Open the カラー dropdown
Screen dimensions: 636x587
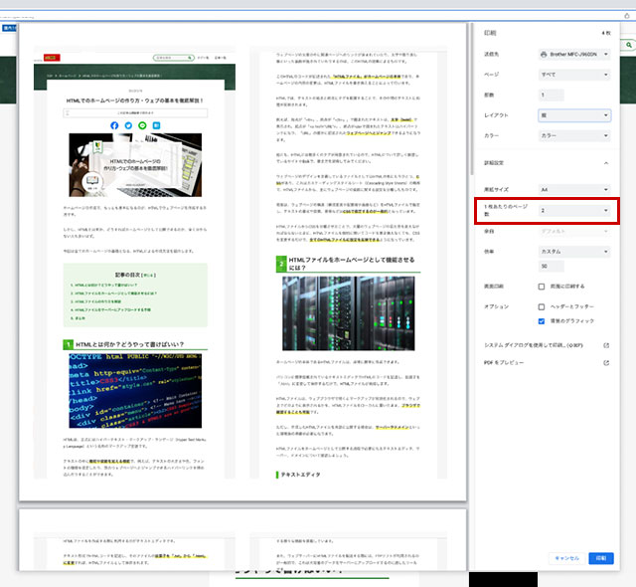[574, 135]
